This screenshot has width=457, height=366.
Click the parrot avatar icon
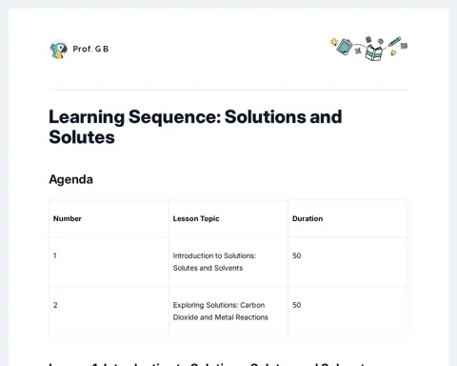click(x=59, y=50)
